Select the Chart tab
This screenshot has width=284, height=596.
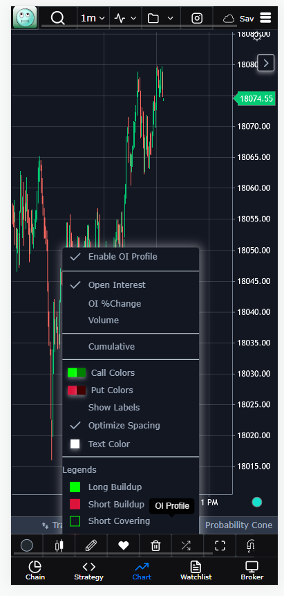pyautogui.click(x=142, y=571)
